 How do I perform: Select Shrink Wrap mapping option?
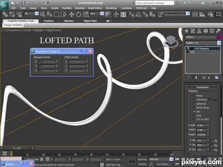194,108
